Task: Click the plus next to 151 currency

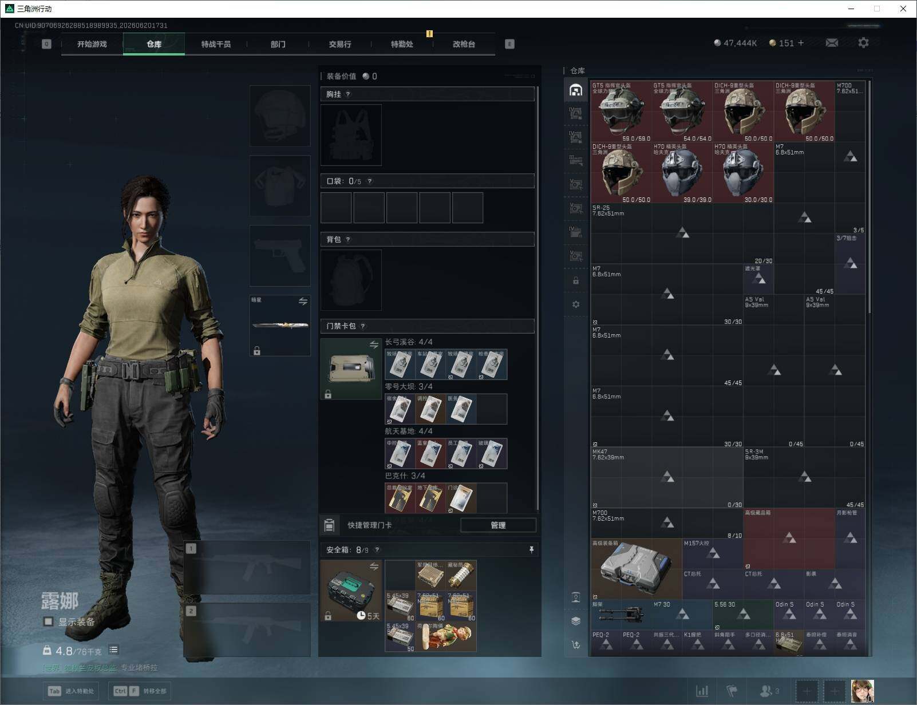Action: tap(801, 43)
